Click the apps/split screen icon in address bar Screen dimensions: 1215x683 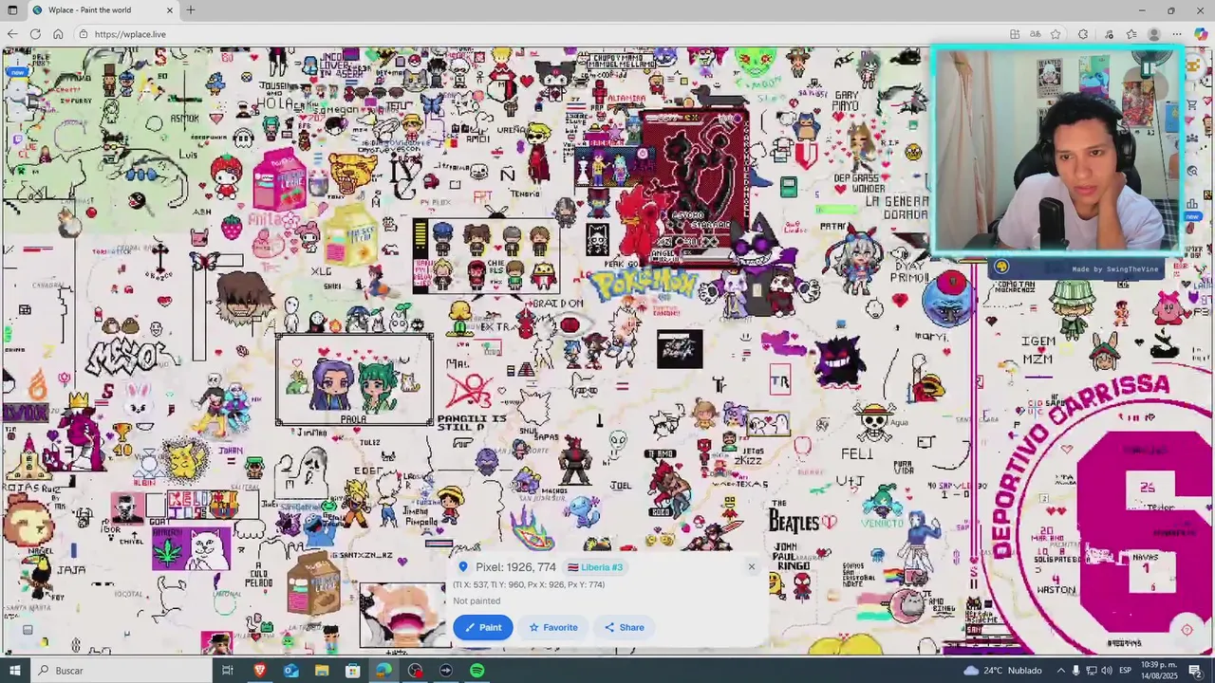[x=1015, y=34]
